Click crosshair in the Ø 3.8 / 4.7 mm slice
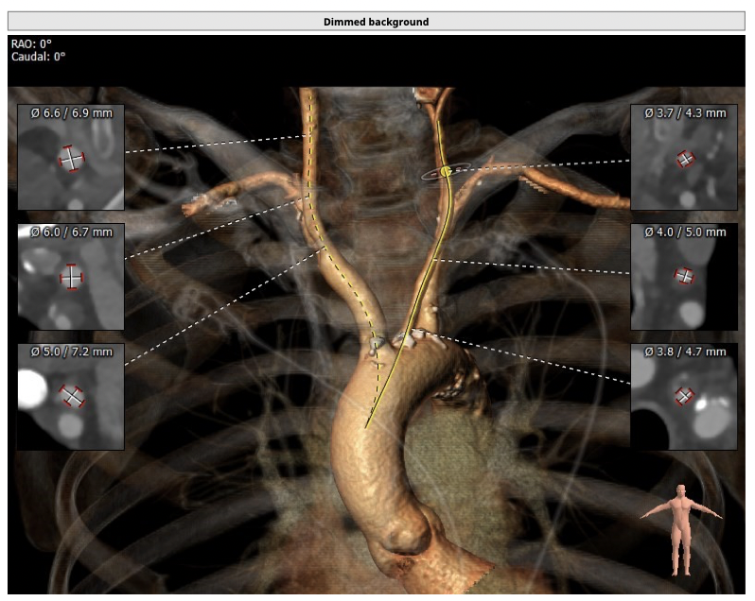The height and width of the screenshot is (601, 755). click(x=684, y=397)
